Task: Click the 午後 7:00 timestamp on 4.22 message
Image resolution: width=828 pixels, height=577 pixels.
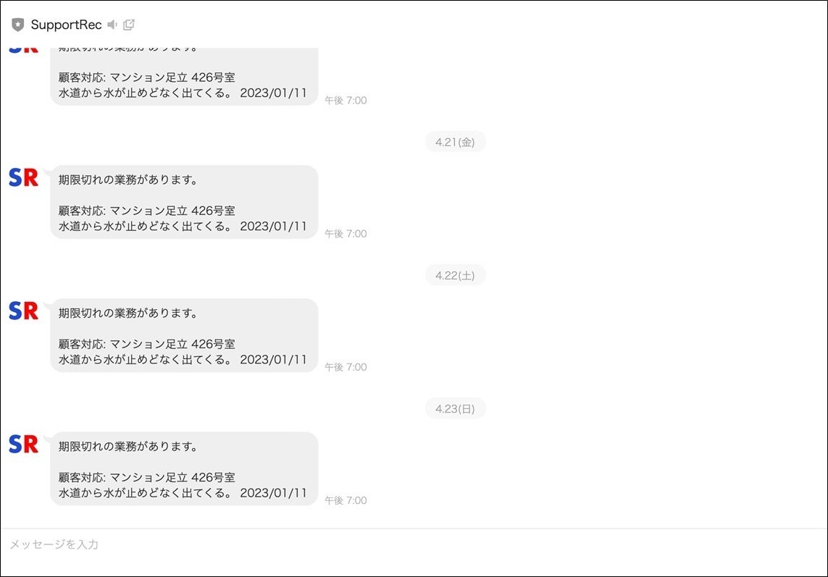Action: 346,367
